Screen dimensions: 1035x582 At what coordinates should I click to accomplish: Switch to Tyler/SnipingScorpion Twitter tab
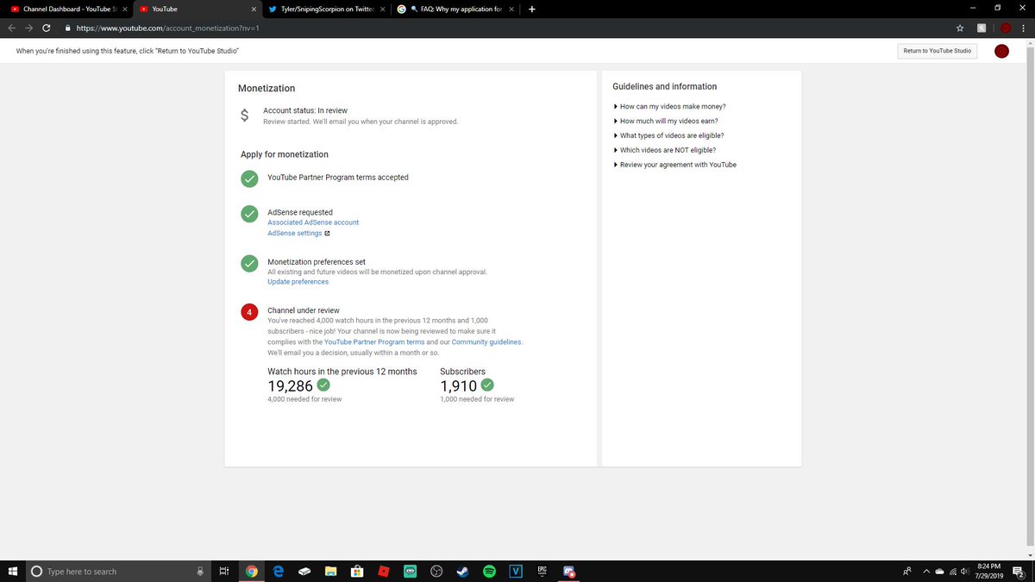[324, 9]
